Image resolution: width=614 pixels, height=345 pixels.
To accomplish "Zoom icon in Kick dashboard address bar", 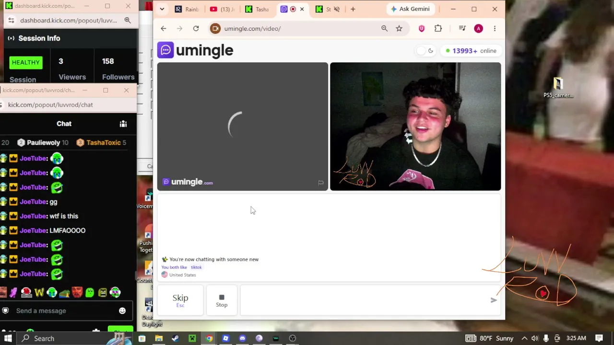I will tap(128, 20).
